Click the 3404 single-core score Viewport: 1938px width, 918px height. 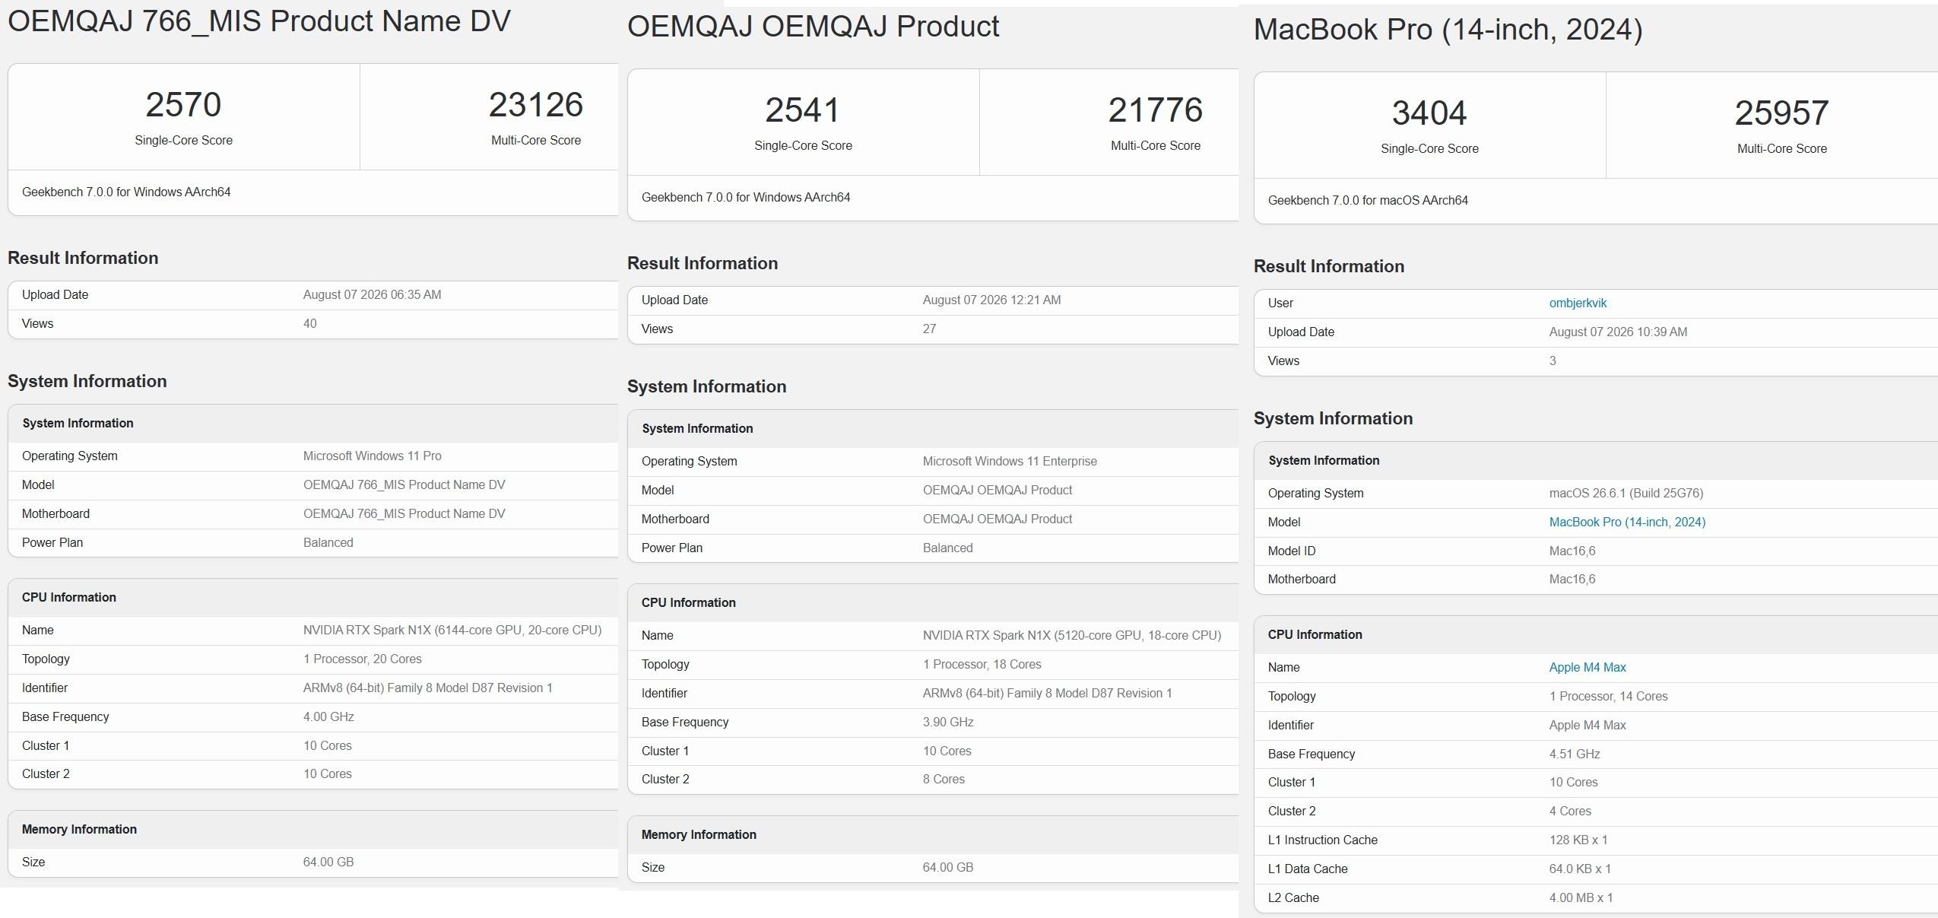coord(1429,113)
